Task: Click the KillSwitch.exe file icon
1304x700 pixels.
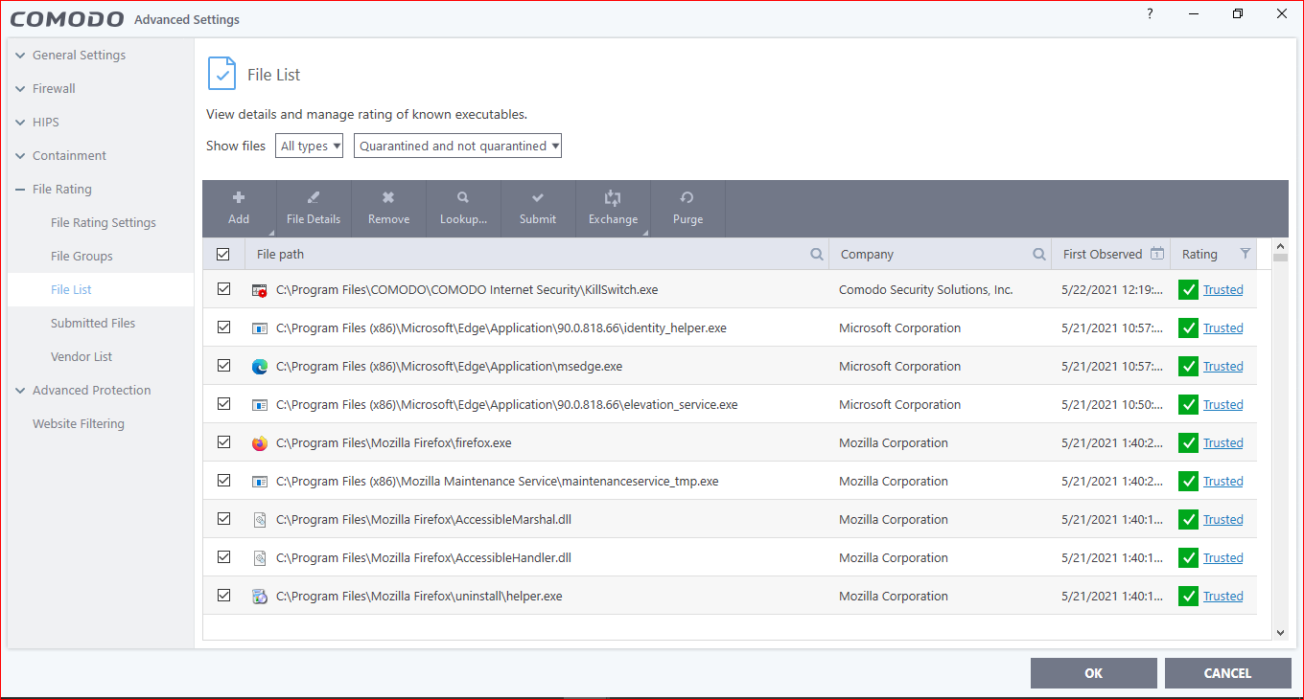Action: pyautogui.click(x=259, y=289)
